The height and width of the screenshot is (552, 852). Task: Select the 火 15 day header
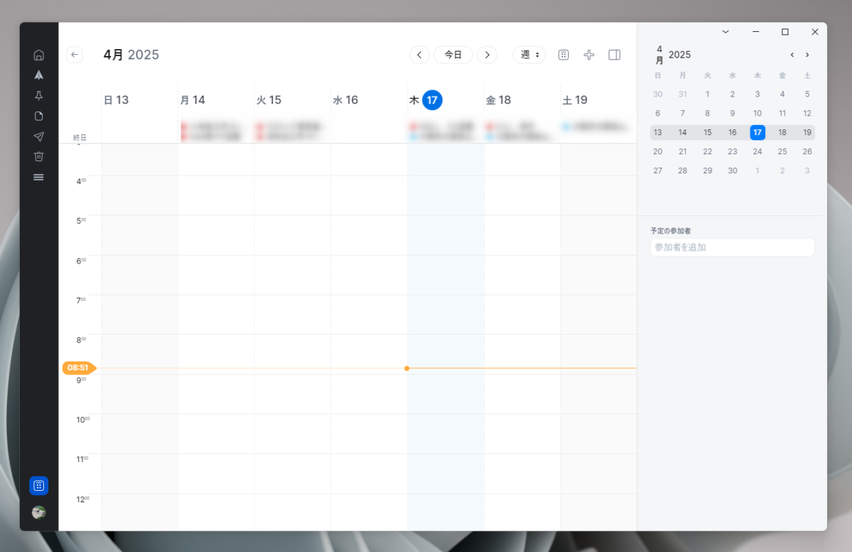[269, 100]
